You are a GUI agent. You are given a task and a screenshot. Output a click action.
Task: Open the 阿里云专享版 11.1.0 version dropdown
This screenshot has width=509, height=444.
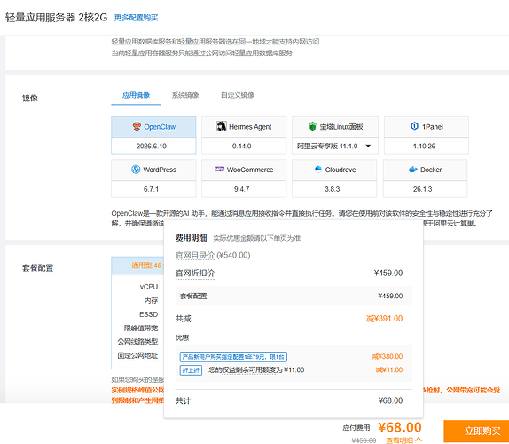click(x=335, y=146)
